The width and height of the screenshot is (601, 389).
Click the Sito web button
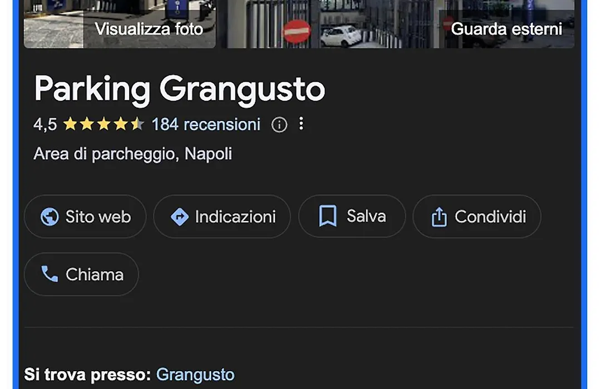coord(85,217)
